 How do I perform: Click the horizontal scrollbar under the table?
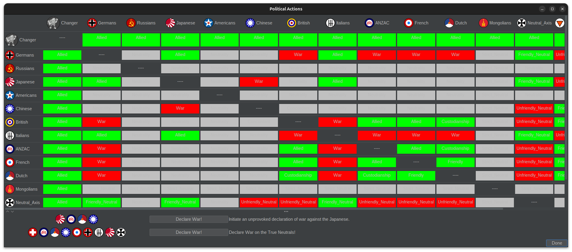[x=254, y=209]
